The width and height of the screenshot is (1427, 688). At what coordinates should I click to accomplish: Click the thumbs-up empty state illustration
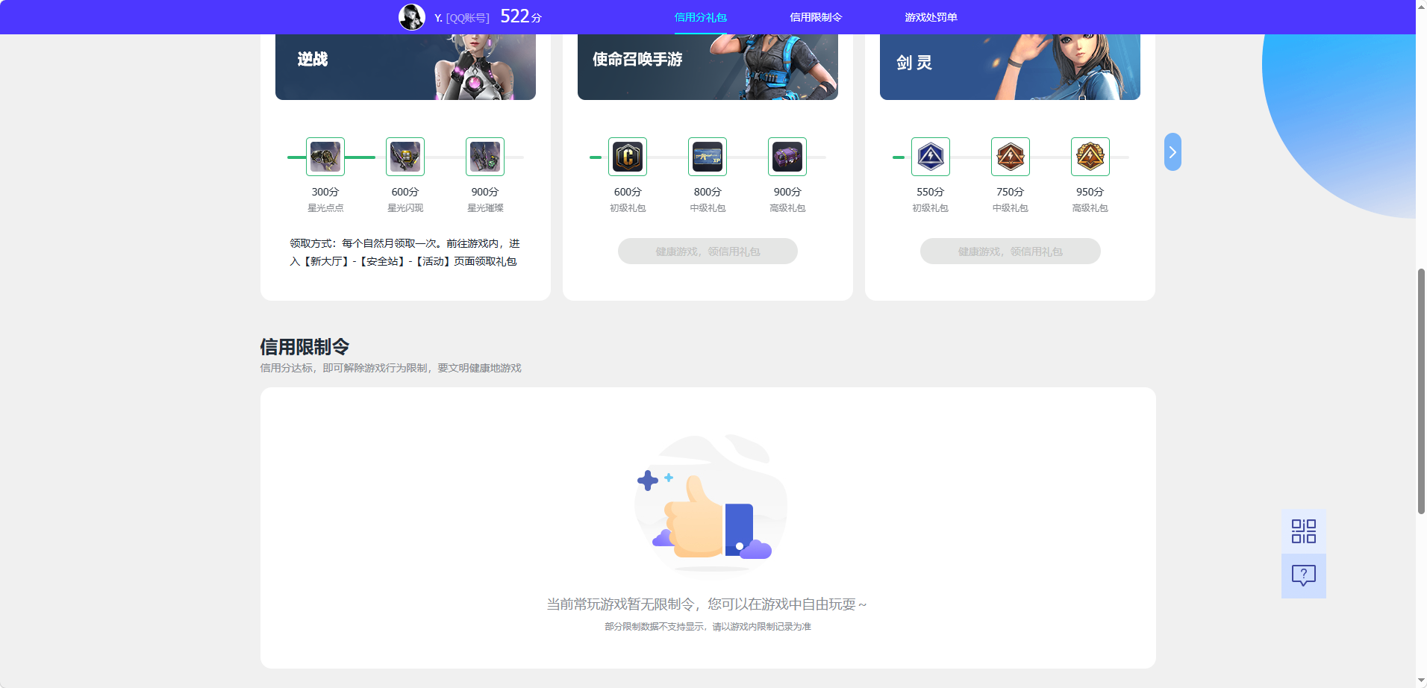[710, 504]
